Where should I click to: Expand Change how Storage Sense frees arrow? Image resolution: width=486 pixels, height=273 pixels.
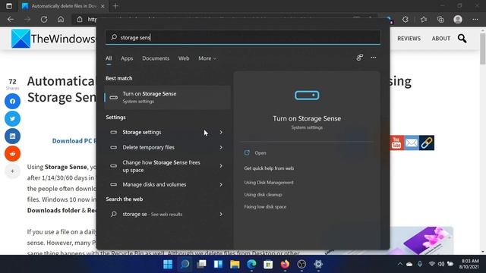coord(221,166)
